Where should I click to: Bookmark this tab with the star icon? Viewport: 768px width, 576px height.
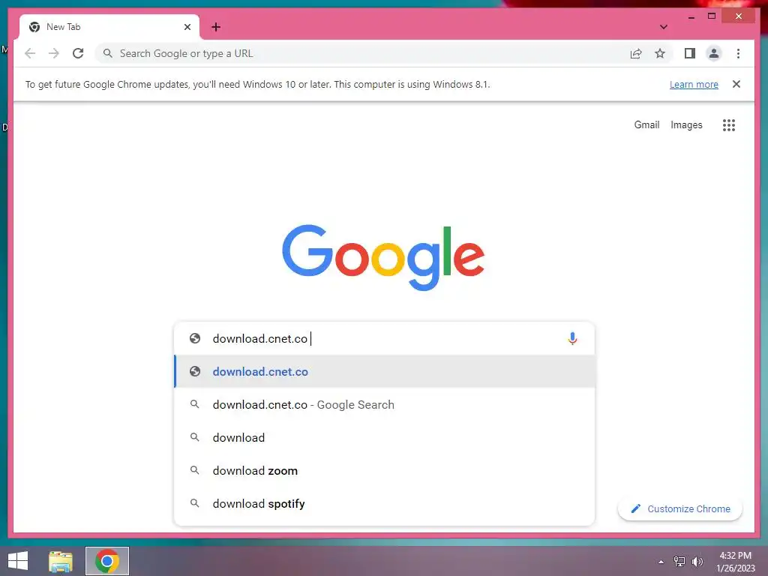click(660, 53)
